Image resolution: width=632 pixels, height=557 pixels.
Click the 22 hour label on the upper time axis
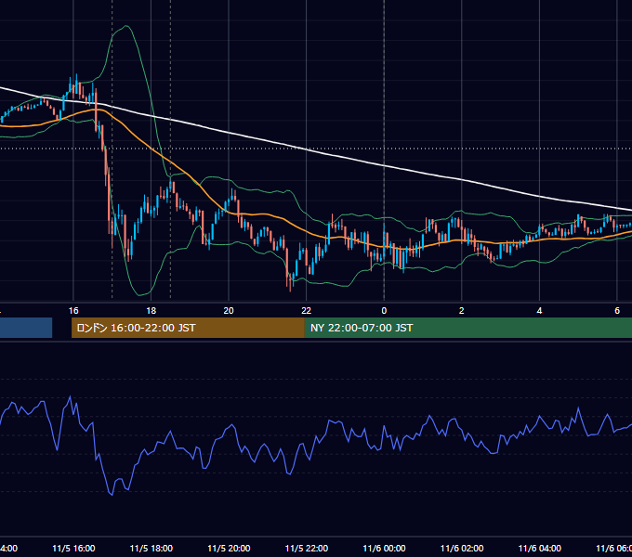coord(307,311)
